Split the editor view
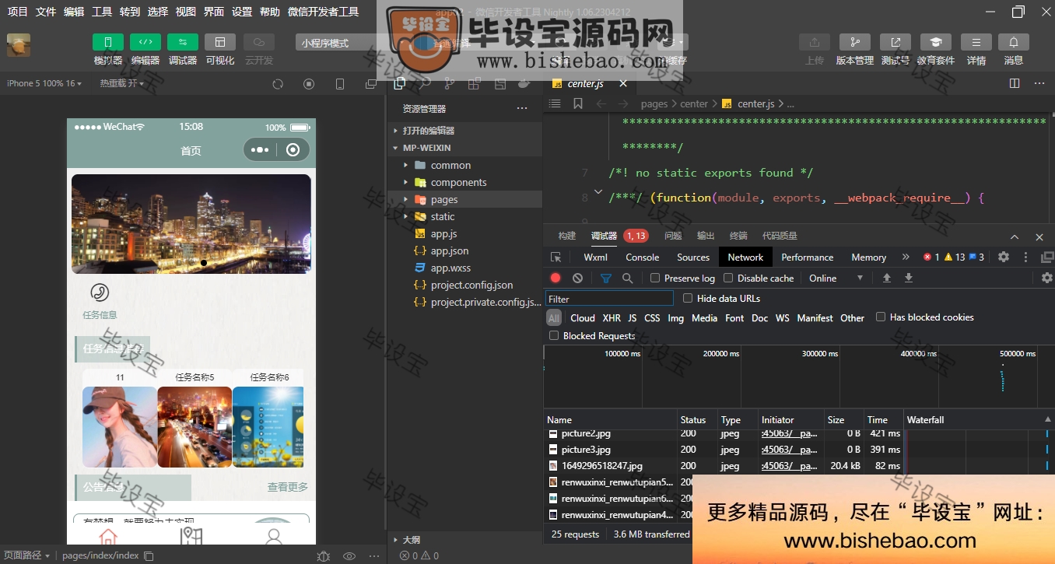 (1015, 83)
